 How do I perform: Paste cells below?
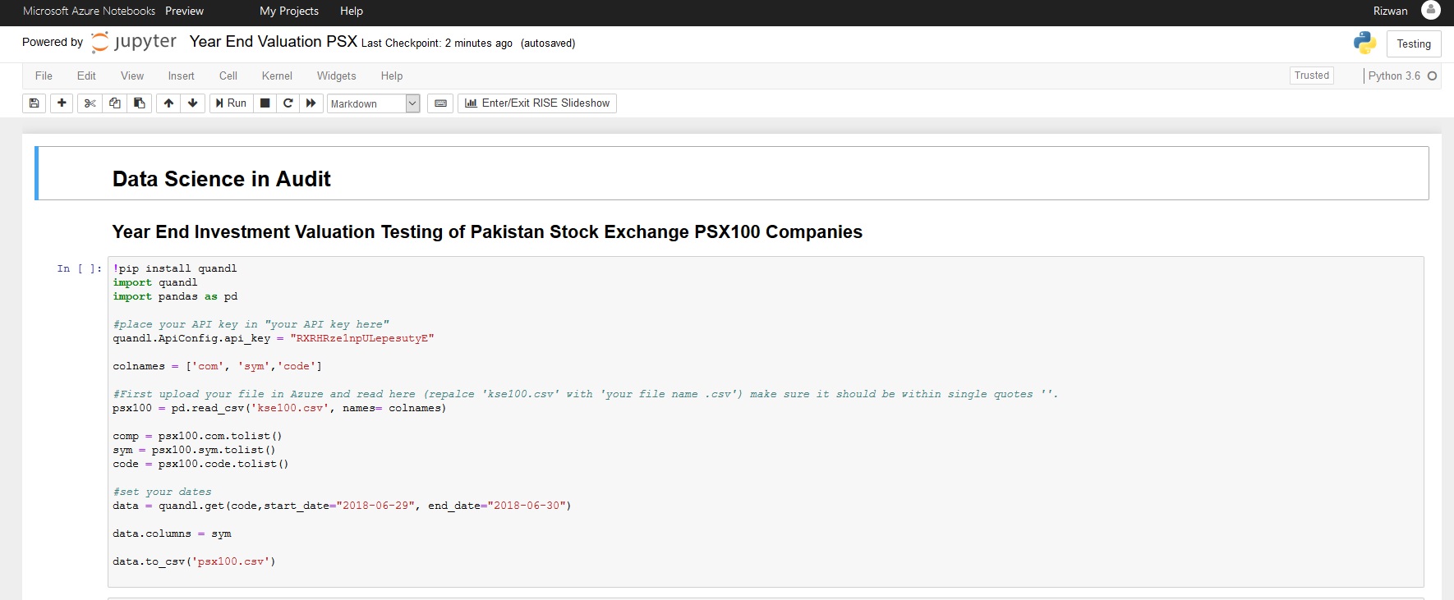(140, 103)
